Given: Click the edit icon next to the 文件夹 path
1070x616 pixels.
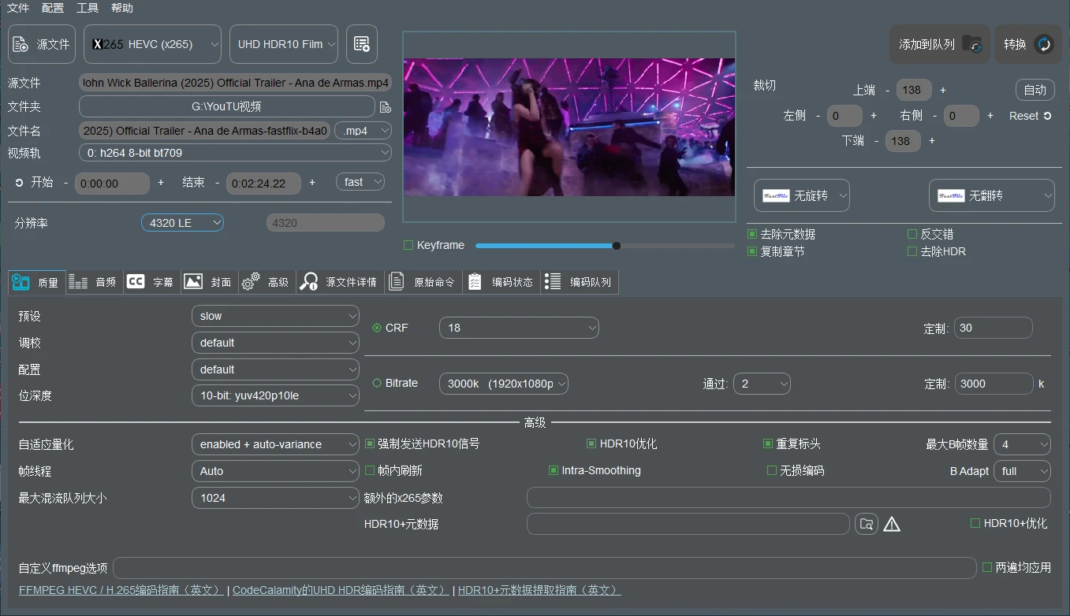Looking at the screenshot, I should 384,106.
